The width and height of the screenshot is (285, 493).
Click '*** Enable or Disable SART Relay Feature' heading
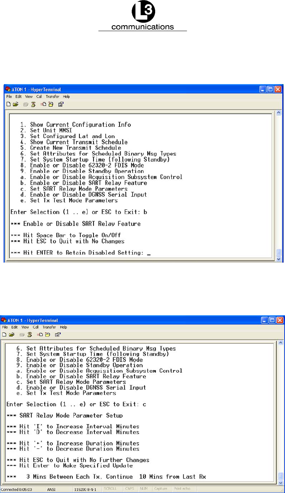click(x=75, y=224)
